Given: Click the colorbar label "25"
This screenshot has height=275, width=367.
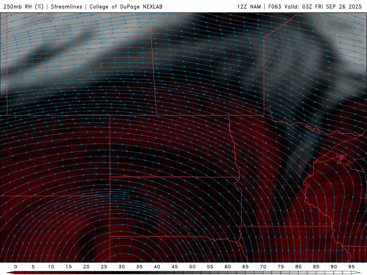Looking at the screenshot, I should point(104,267).
